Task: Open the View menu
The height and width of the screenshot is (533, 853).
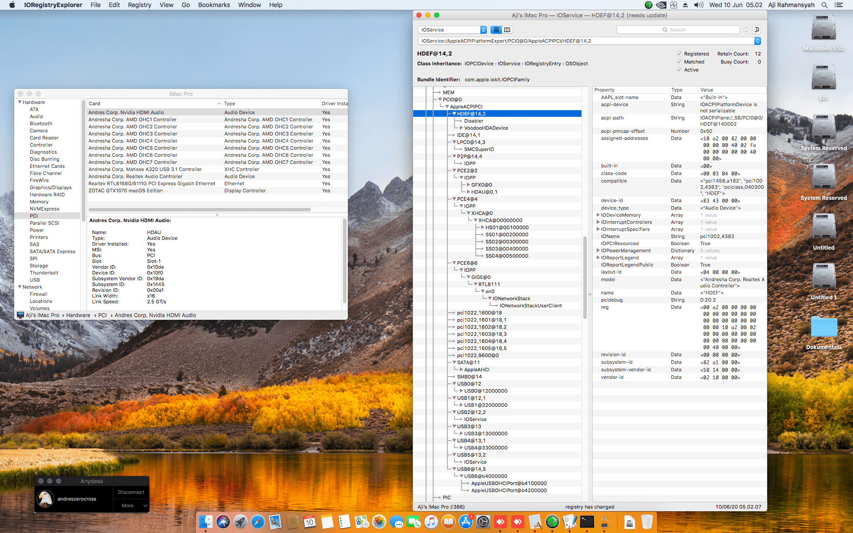Action: point(167,5)
